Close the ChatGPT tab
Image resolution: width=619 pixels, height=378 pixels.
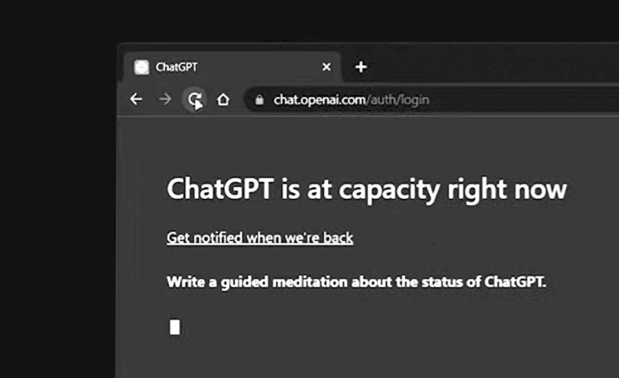point(327,67)
